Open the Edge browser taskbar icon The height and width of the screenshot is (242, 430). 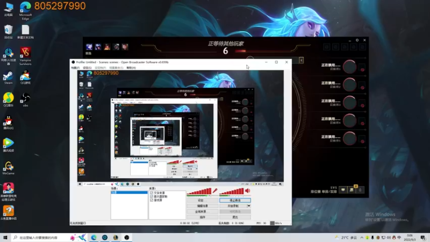click(94, 237)
